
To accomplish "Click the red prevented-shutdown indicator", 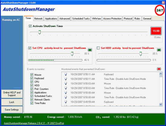I will click(159, 69).
